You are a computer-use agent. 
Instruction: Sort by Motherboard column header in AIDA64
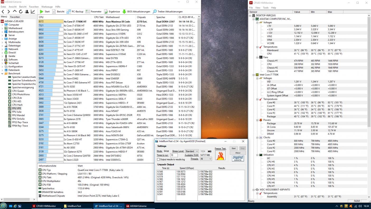(x=120, y=17)
